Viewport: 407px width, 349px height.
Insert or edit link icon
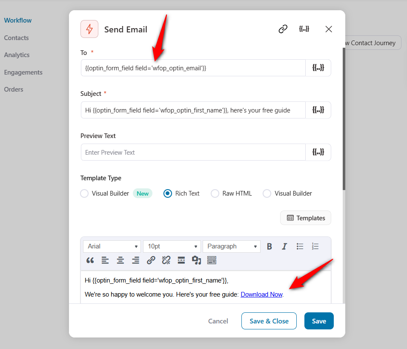pos(151,260)
